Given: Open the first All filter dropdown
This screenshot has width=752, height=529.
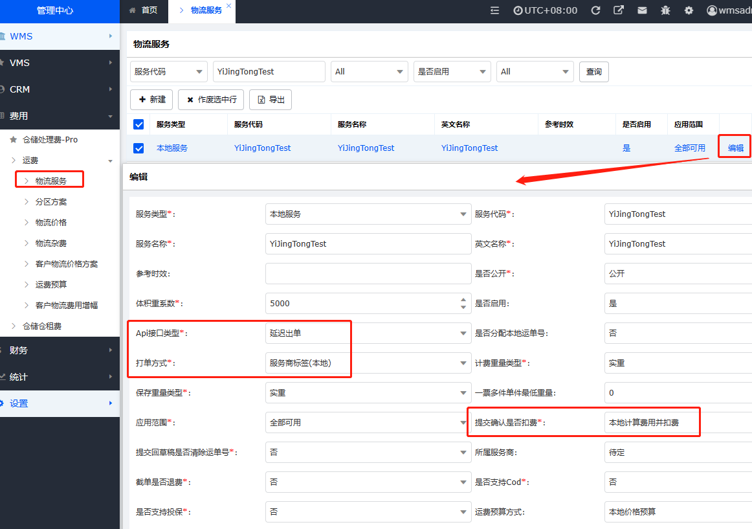Looking at the screenshot, I should pos(370,71).
